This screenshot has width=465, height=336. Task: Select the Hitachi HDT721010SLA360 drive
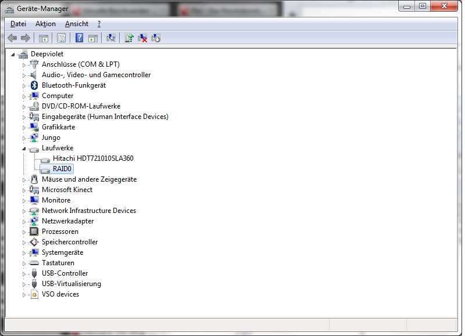93,158
